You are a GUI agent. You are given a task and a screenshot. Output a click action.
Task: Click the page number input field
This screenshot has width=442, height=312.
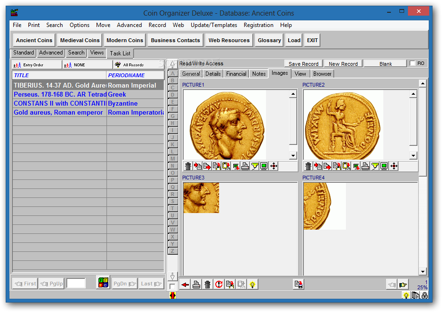point(76,283)
